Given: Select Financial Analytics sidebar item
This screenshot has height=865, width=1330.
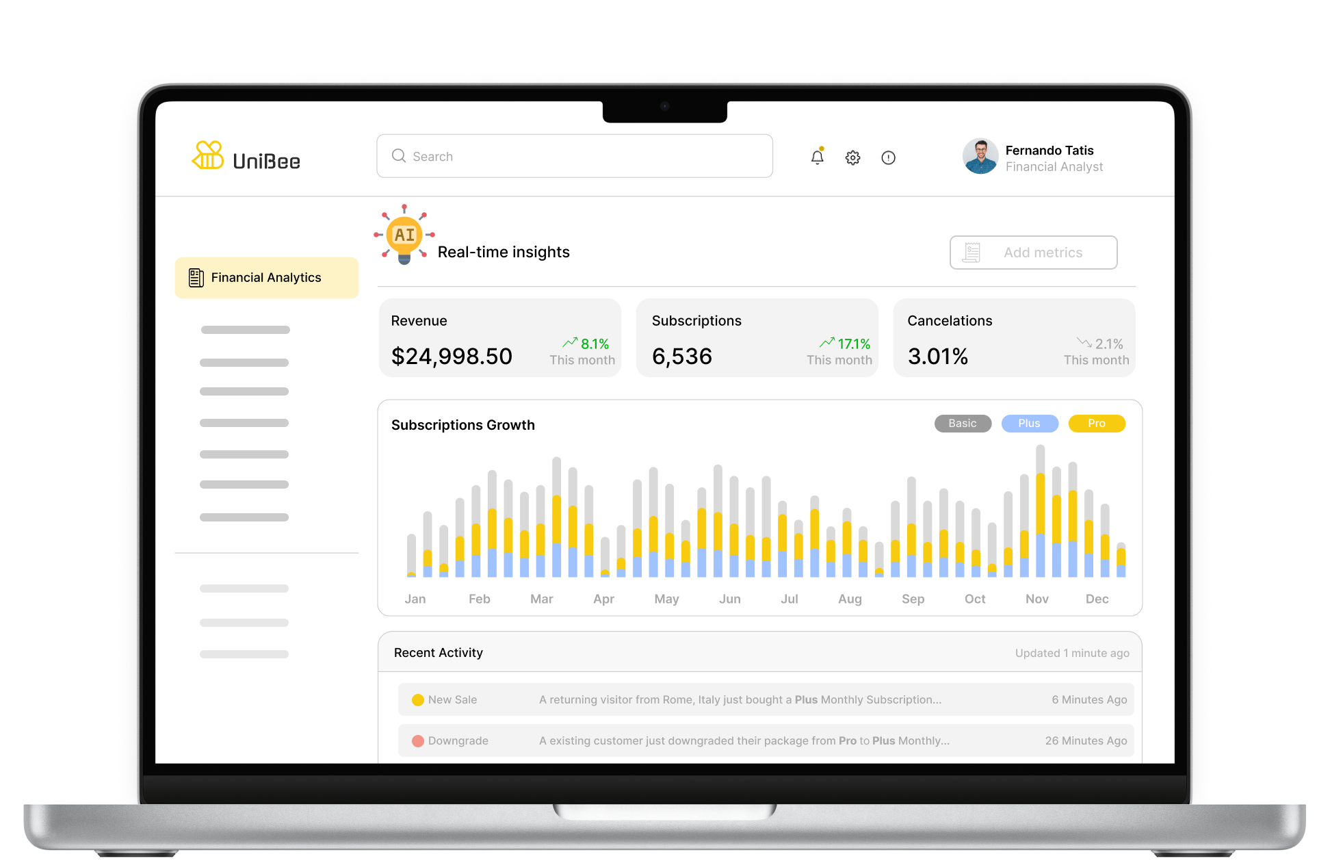Looking at the screenshot, I should (266, 278).
